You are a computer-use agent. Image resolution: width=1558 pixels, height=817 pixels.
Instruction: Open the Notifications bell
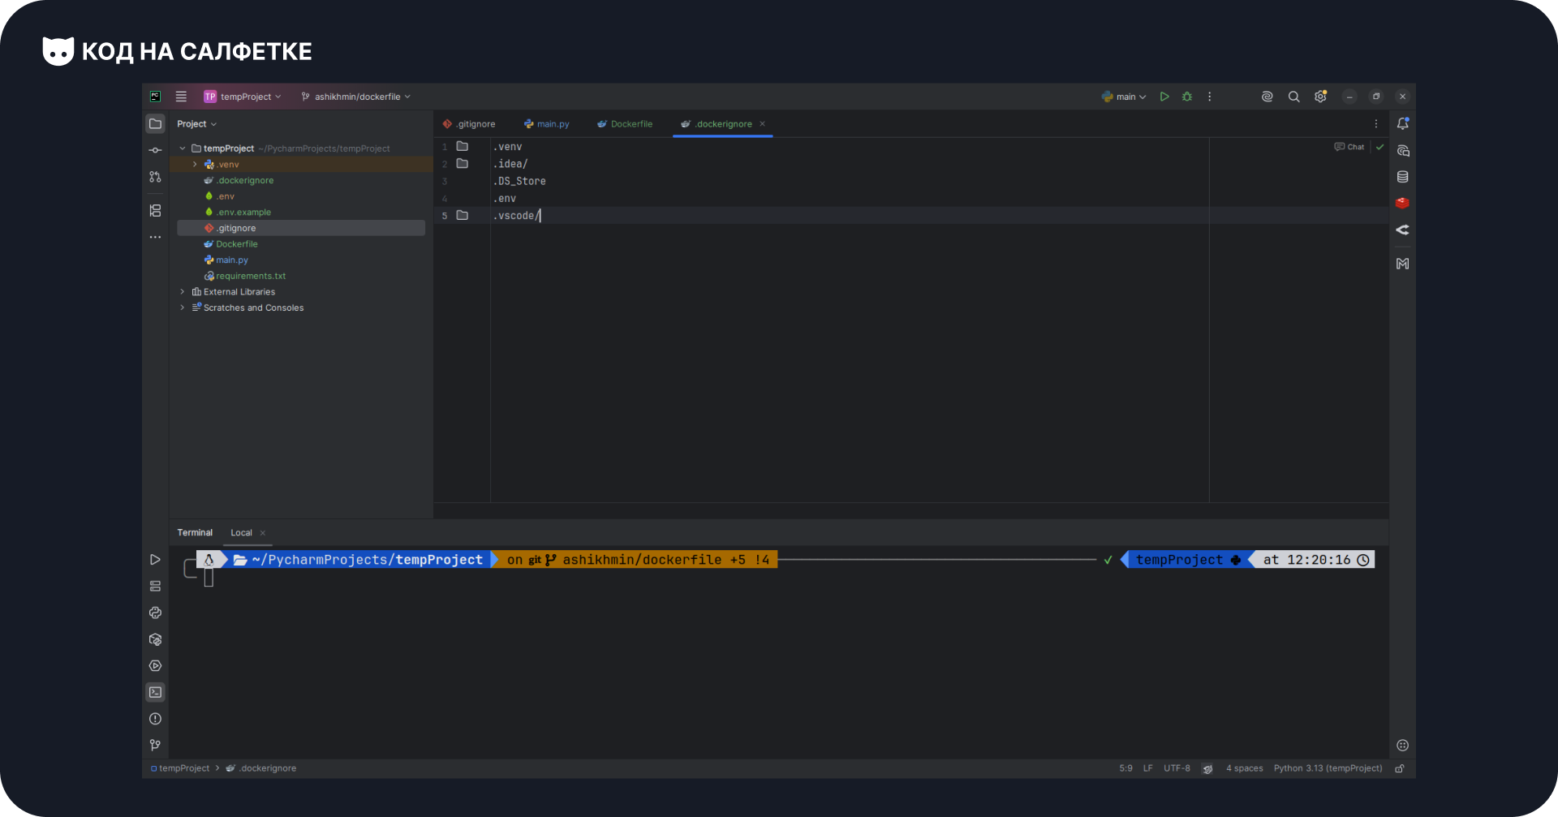pos(1402,124)
